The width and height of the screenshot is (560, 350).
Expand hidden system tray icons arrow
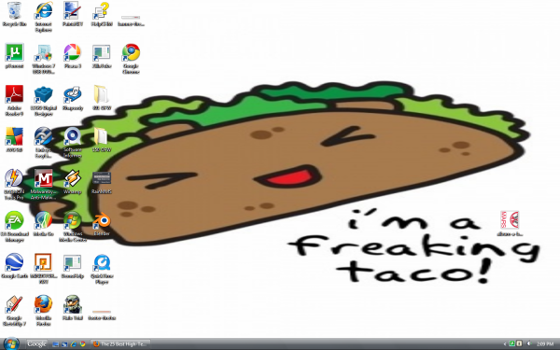point(505,343)
